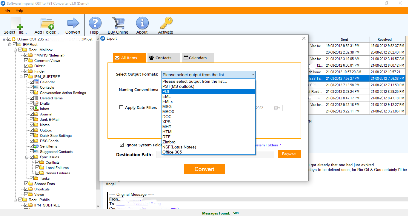Toggle the Shared Data checkbox
The image size is (409, 216).
(x=26, y=184)
